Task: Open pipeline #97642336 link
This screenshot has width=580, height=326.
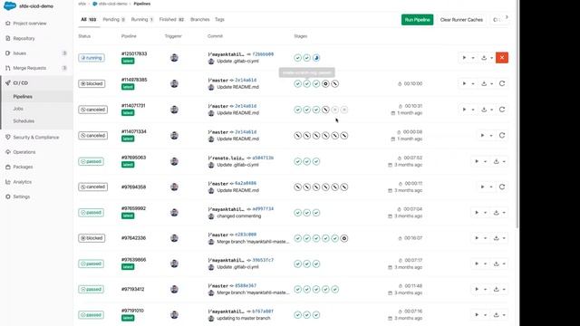Action: [133, 238]
